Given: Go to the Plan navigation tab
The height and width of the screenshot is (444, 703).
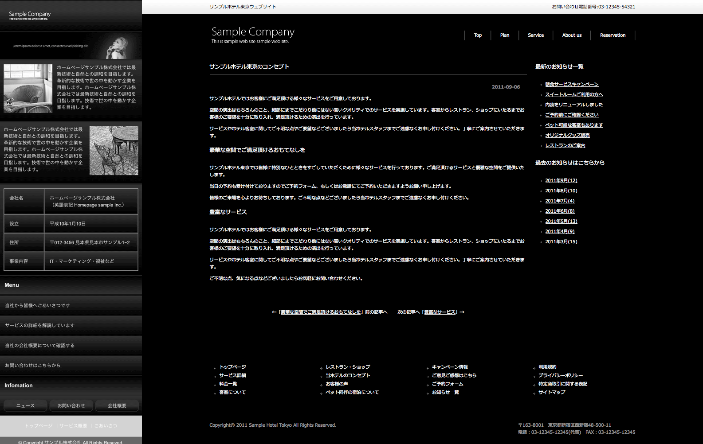Looking at the screenshot, I should tap(504, 35).
